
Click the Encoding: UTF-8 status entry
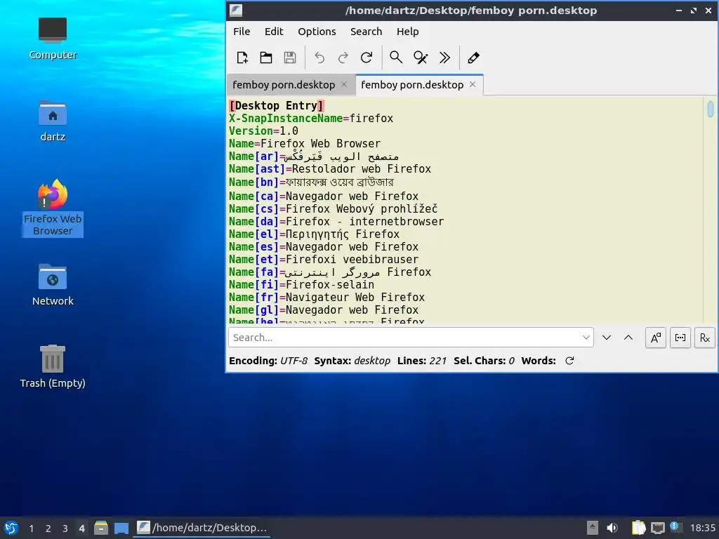(268, 361)
